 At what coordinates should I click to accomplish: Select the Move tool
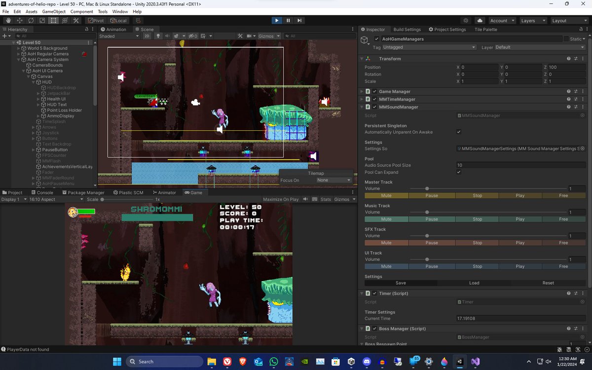[x=20, y=21]
